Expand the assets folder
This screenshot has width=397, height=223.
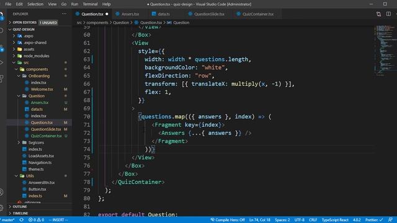(29, 50)
